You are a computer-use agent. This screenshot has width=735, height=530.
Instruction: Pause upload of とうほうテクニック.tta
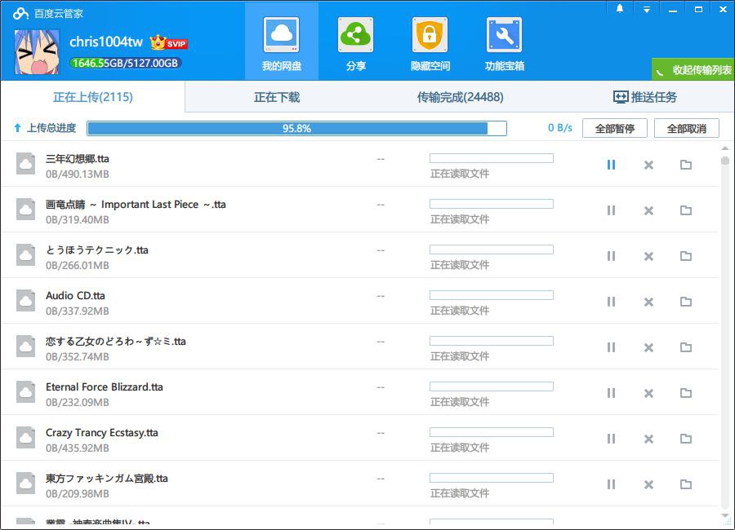(611, 256)
